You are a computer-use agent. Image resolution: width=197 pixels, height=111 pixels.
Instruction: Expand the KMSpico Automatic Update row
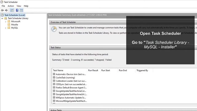(54, 97)
